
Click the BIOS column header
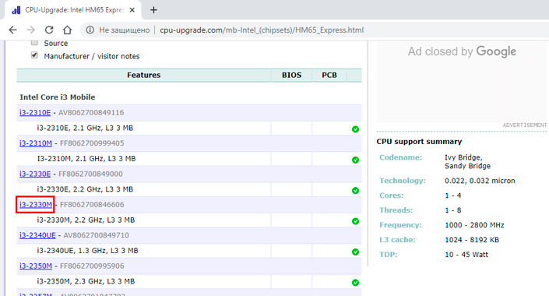pos(292,76)
